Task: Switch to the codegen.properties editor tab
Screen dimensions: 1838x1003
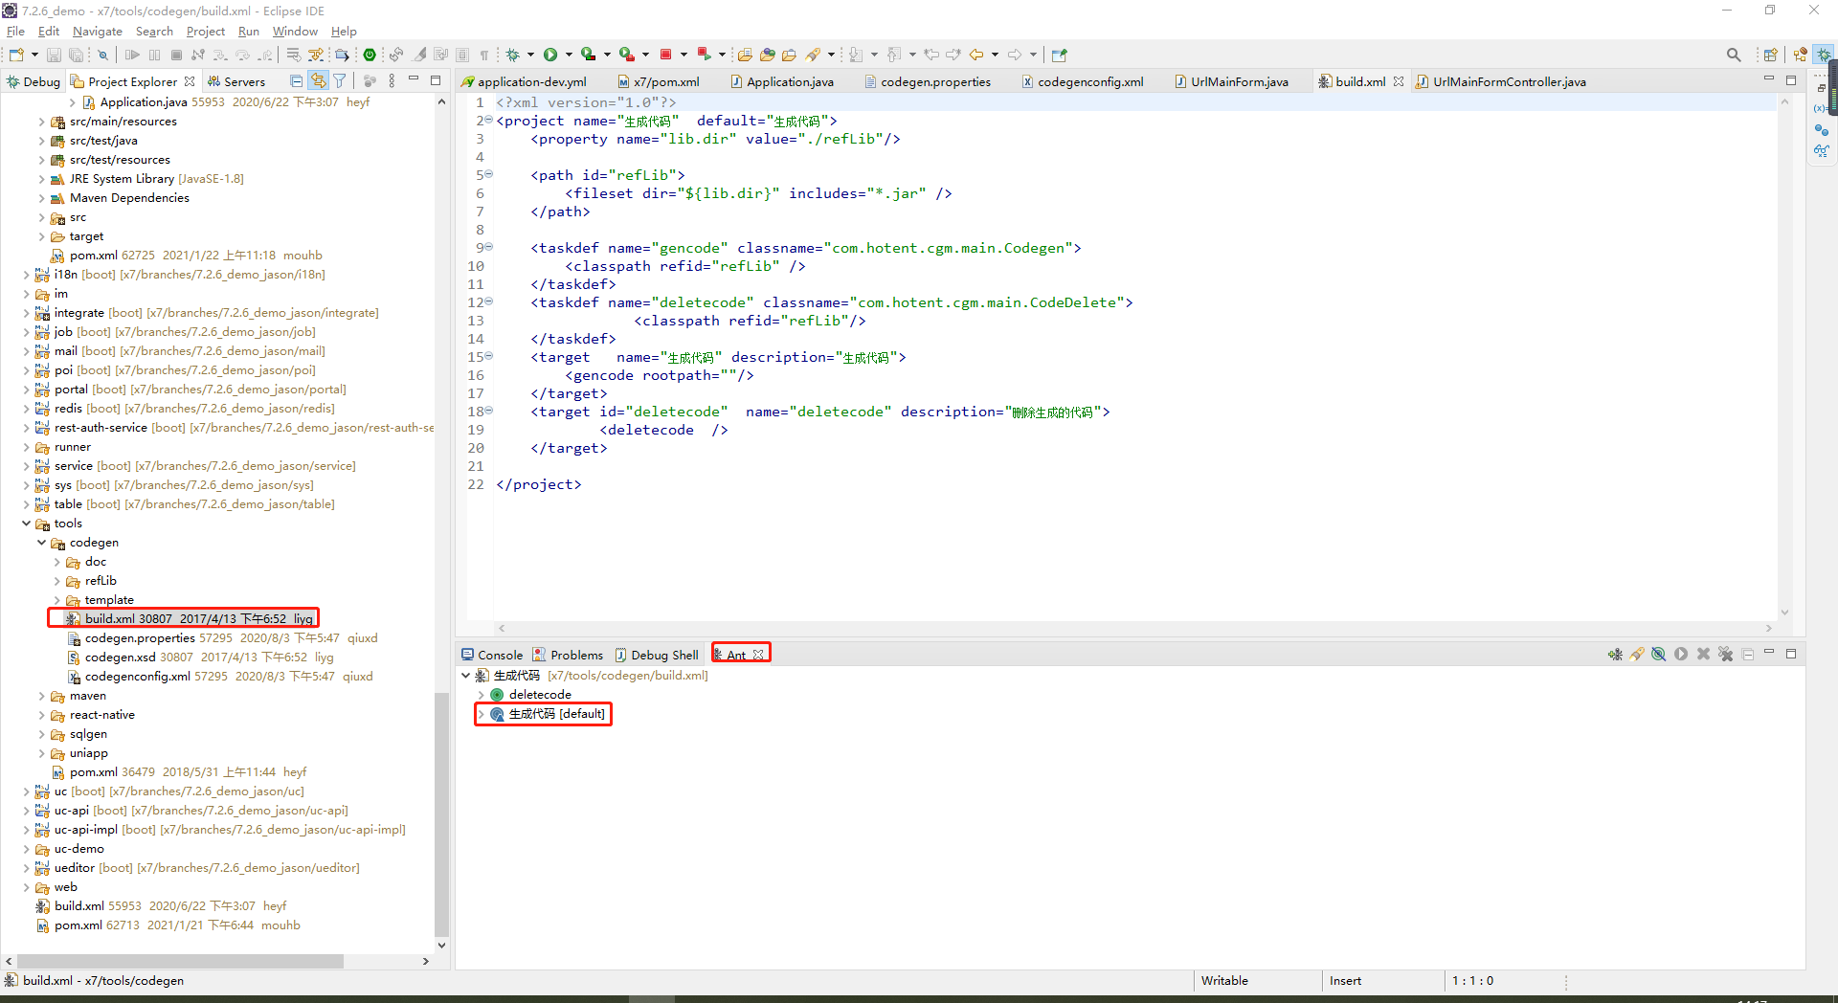Action: click(x=934, y=82)
